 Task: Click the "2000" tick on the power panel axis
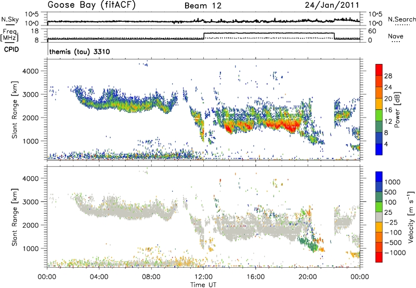30,117
